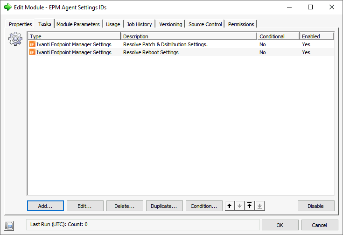343x235 pixels.
Task: Open the Versioning tab
Action: coord(171,24)
